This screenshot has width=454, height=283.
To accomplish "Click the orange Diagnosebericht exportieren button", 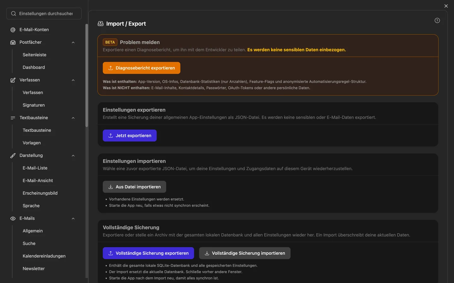I will [142, 68].
